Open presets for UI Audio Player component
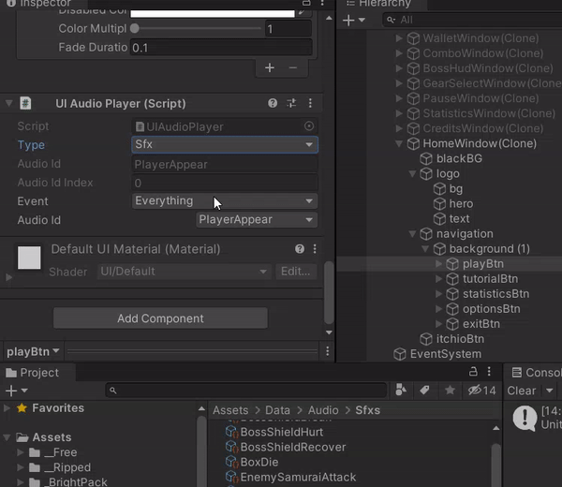 click(291, 104)
